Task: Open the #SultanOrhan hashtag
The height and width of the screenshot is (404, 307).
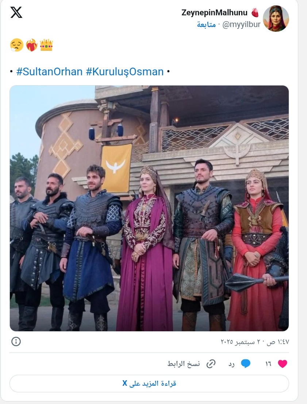Action: tap(49, 72)
